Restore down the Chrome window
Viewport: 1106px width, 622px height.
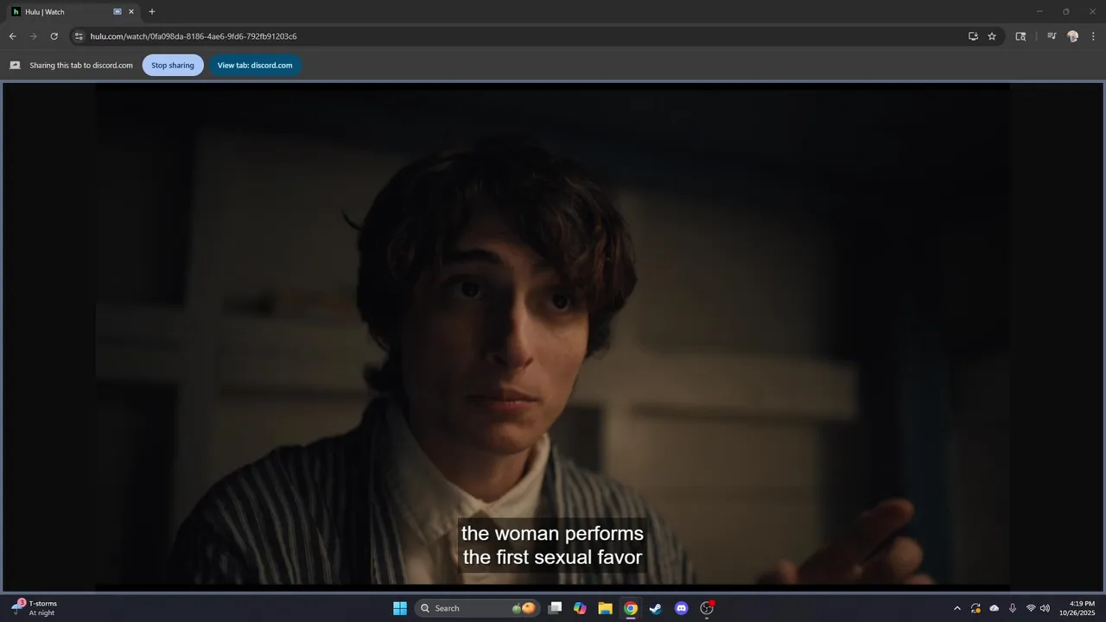[x=1066, y=12]
